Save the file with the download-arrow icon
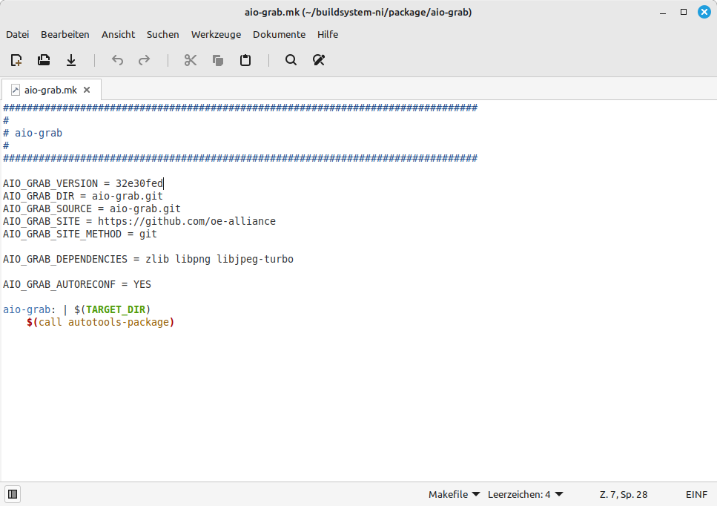The width and height of the screenshot is (717, 506). (71, 60)
